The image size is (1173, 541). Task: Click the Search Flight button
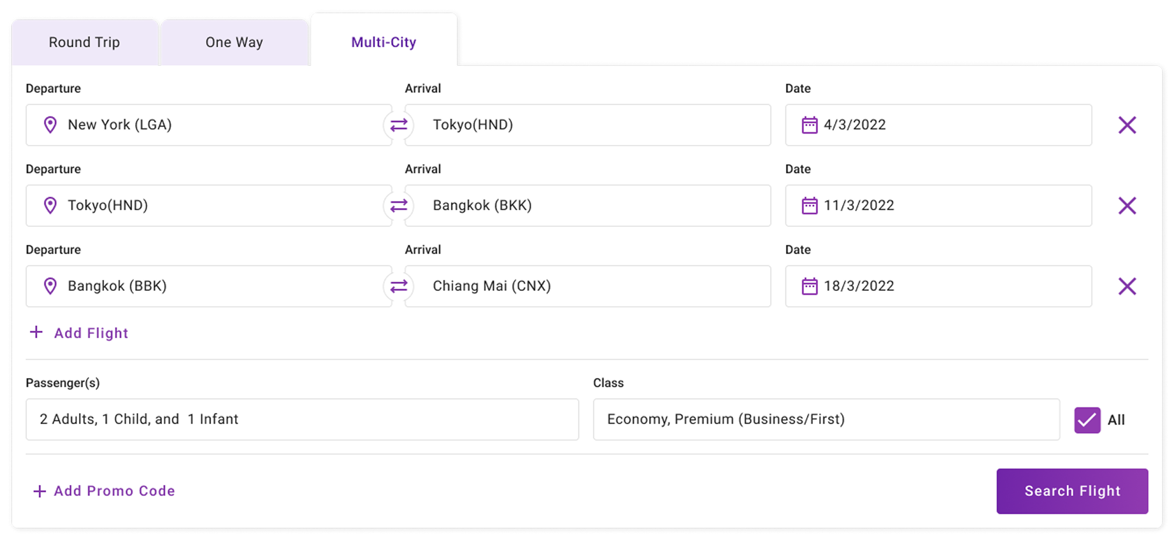(x=1072, y=491)
